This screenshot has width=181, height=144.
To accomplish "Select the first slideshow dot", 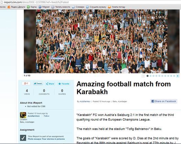I will 147,76.
